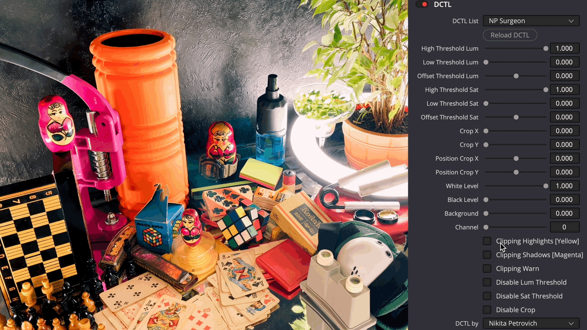This screenshot has height=330, width=587.
Task: Enable Clipping Warn checkbox
Action: (487, 268)
